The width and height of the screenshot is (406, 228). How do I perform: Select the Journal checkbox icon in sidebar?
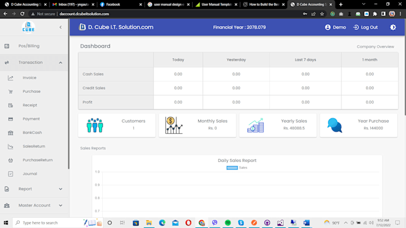click(10, 174)
